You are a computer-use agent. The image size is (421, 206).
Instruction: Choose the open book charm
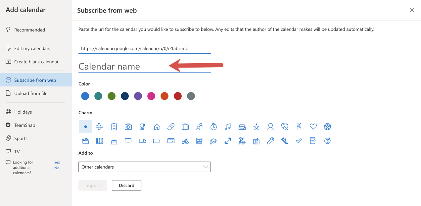(100, 141)
